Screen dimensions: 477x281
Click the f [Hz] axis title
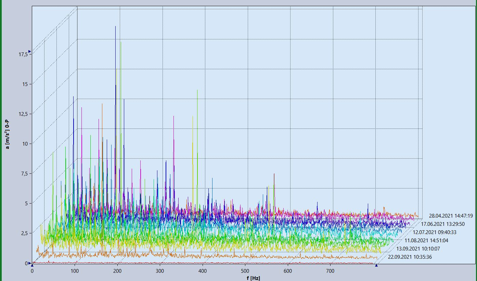click(x=253, y=278)
